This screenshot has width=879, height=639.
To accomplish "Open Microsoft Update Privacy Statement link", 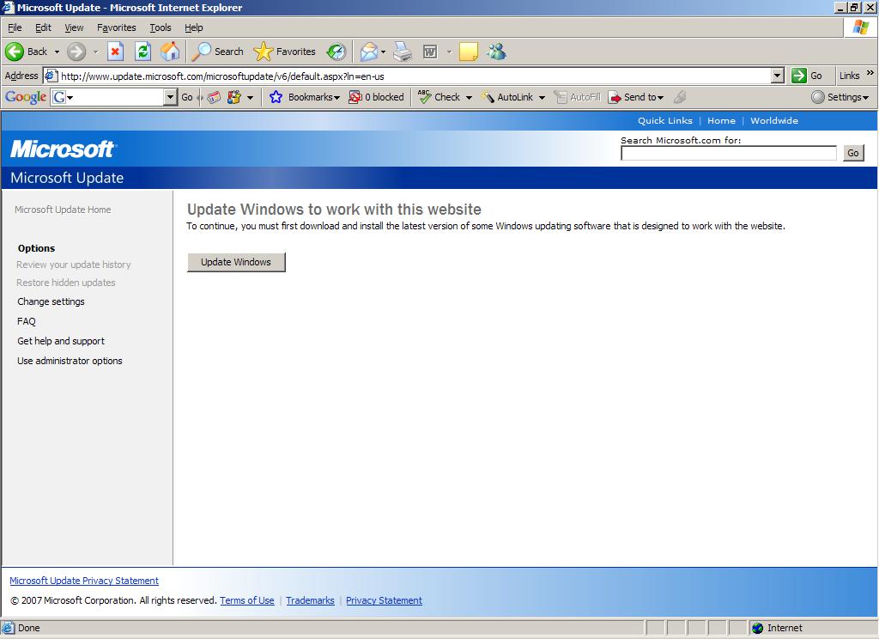I will pyautogui.click(x=84, y=581).
